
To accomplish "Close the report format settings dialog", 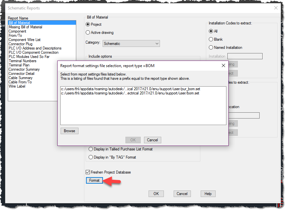I will tap(223, 65).
